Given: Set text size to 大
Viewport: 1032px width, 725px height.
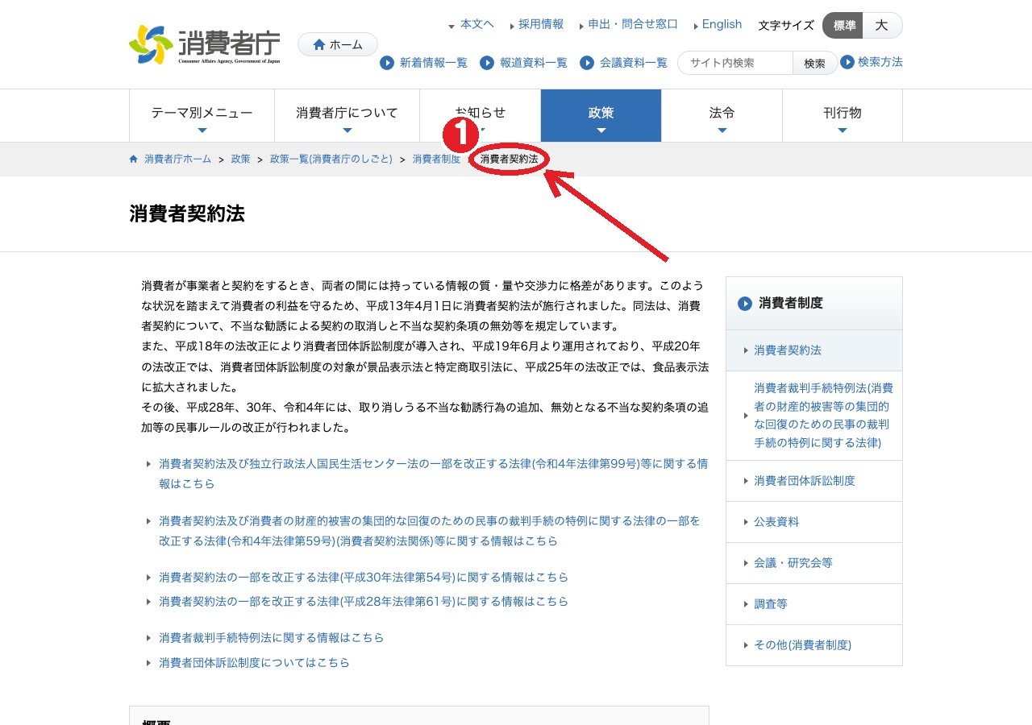Looking at the screenshot, I should [882, 26].
